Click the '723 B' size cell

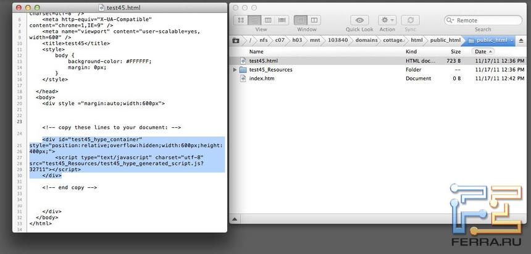click(x=453, y=61)
